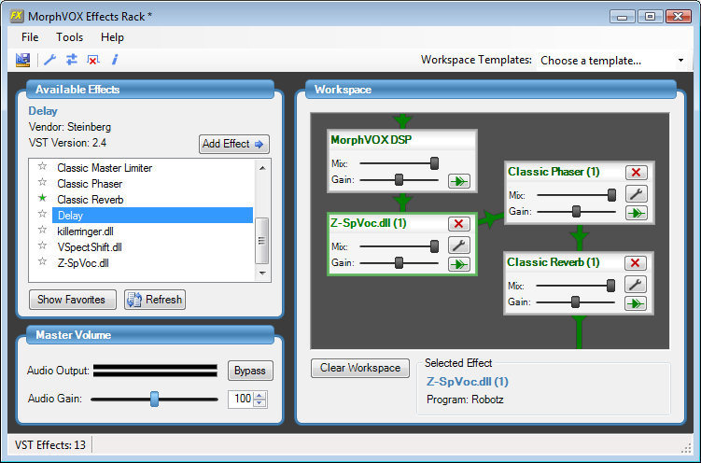
Task: Open the File menu
Action: (30, 37)
